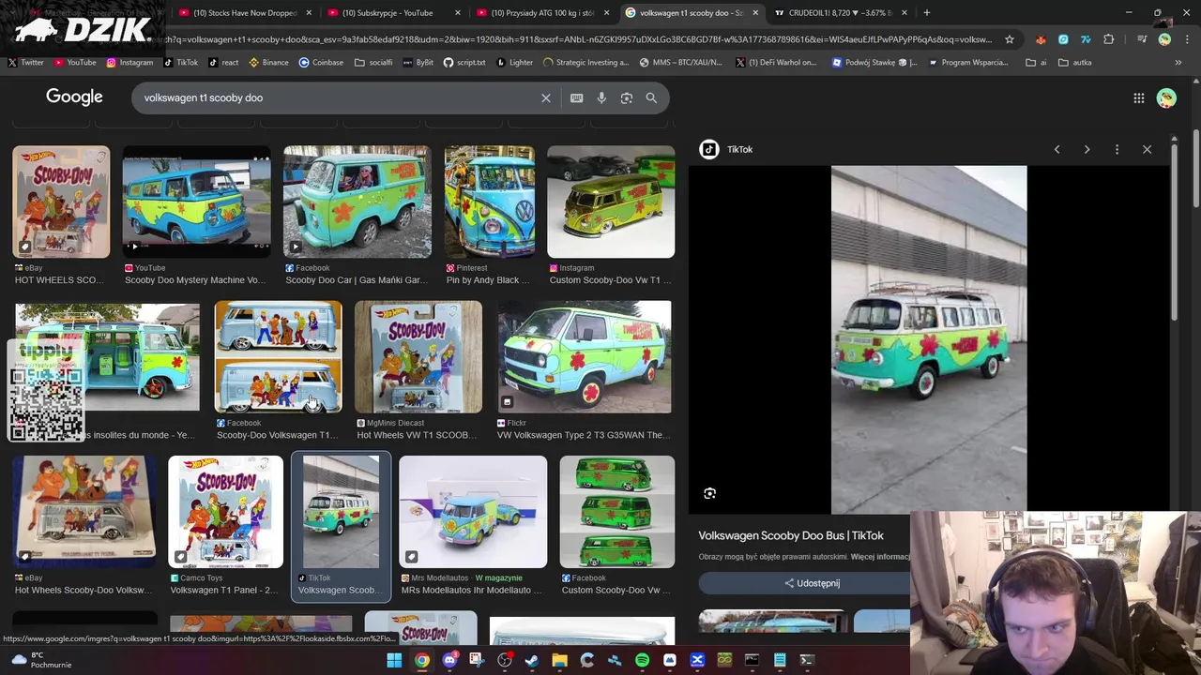Open more options in image preview panel
The width and height of the screenshot is (1201, 675).
1117,149
